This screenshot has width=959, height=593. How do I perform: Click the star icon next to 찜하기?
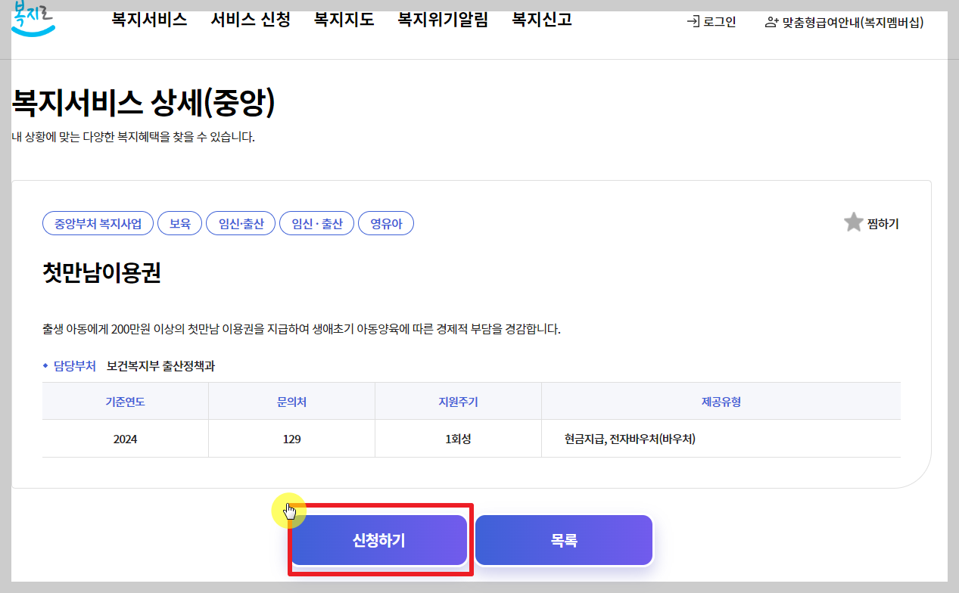(854, 222)
